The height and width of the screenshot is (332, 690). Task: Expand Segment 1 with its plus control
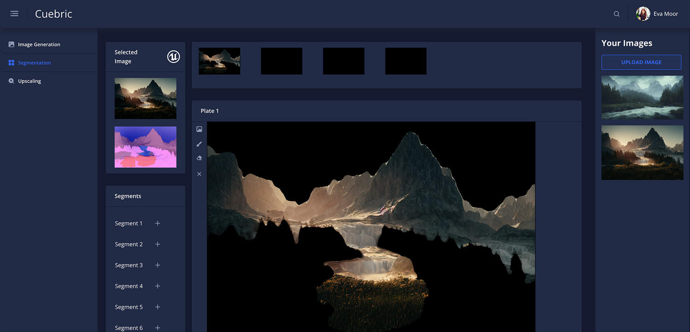click(x=157, y=223)
